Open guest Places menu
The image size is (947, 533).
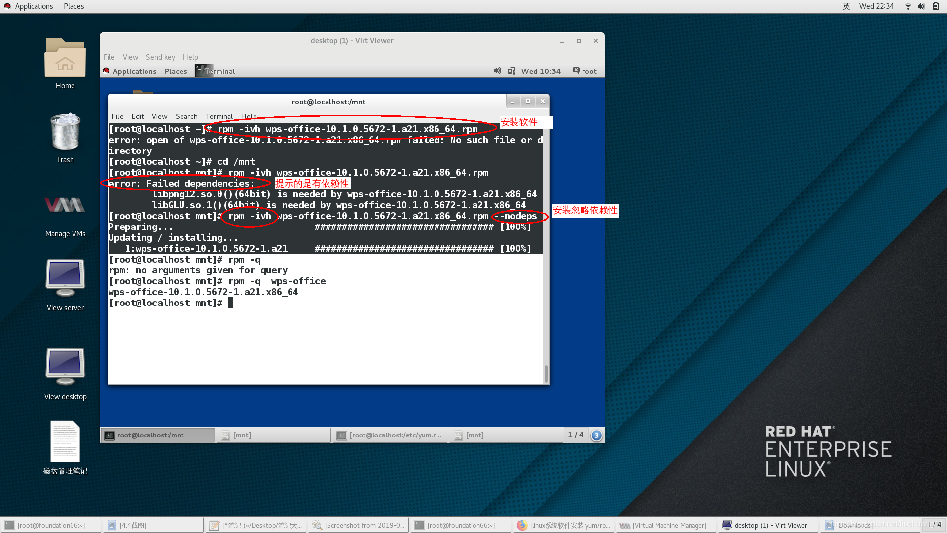pos(176,71)
